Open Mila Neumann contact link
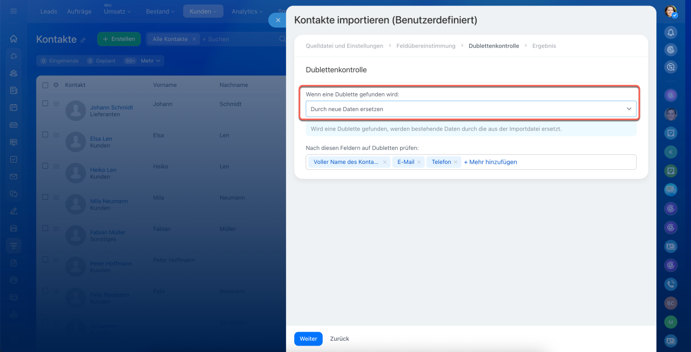Screen dimensions: 691x352 click(x=109, y=201)
